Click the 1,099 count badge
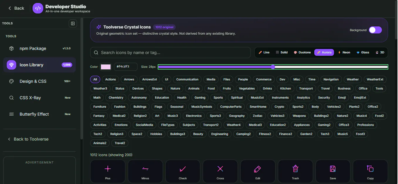The width and height of the screenshot is (398, 184). point(67,65)
